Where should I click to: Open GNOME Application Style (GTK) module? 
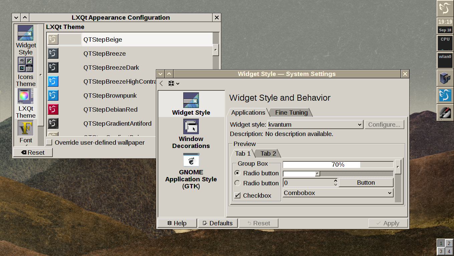[x=191, y=171]
